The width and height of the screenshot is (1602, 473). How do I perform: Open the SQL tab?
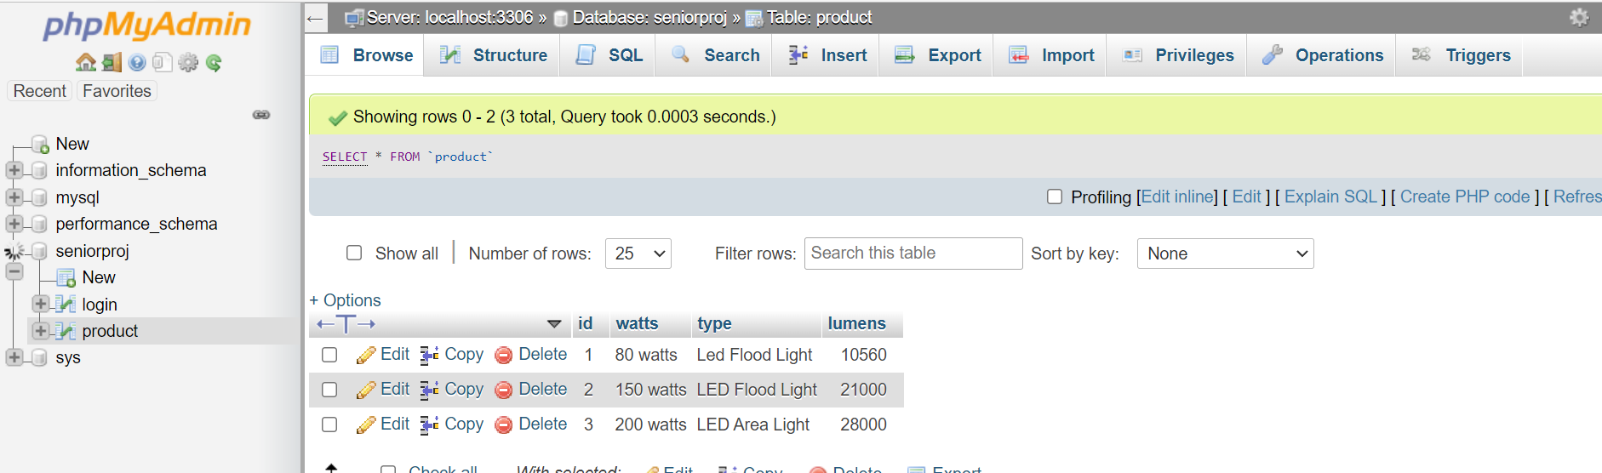click(x=608, y=55)
